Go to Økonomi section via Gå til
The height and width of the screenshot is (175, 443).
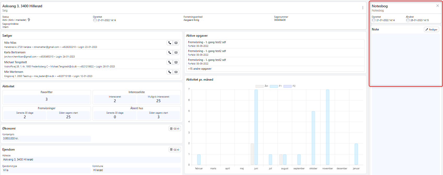coord(175,128)
